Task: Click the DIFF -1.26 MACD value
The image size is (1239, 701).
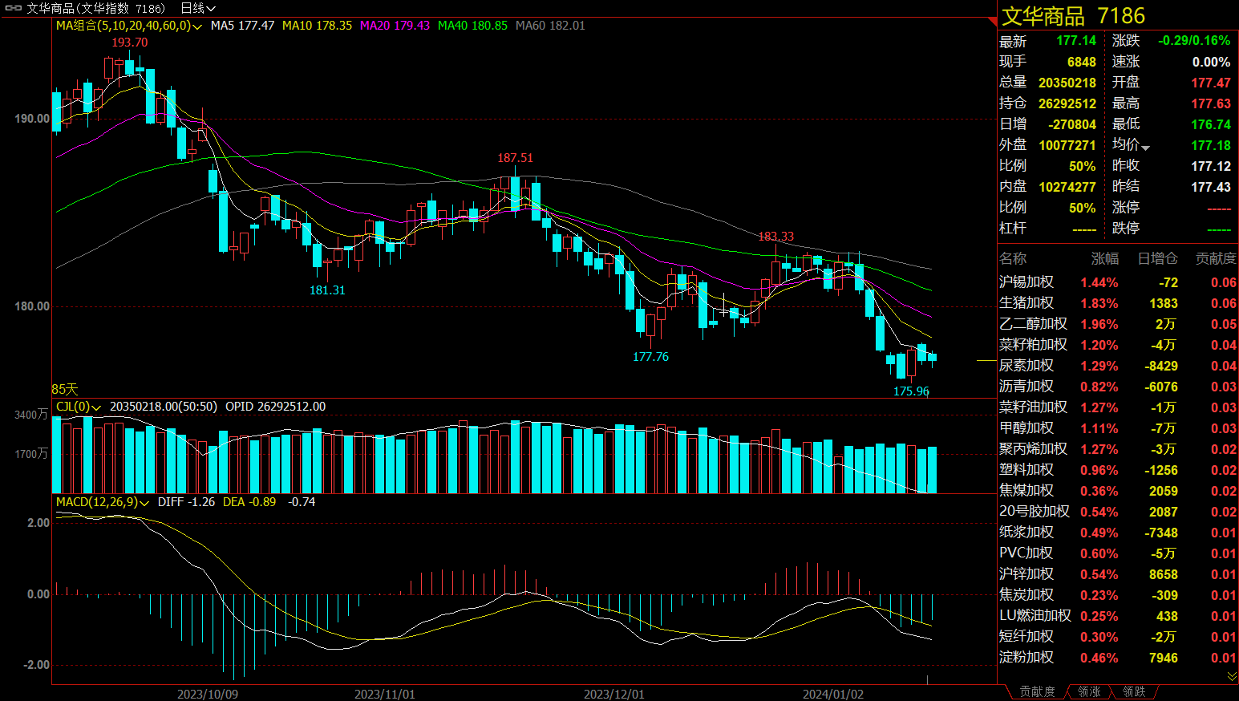Action: click(x=186, y=502)
